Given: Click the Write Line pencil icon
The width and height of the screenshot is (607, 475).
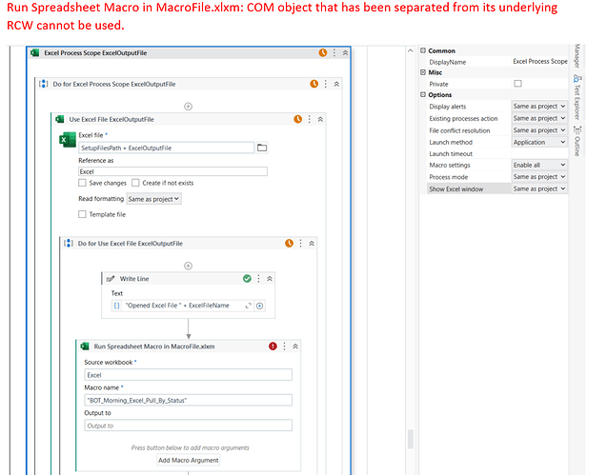Looking at the screenshot, I should coord(111,279).
